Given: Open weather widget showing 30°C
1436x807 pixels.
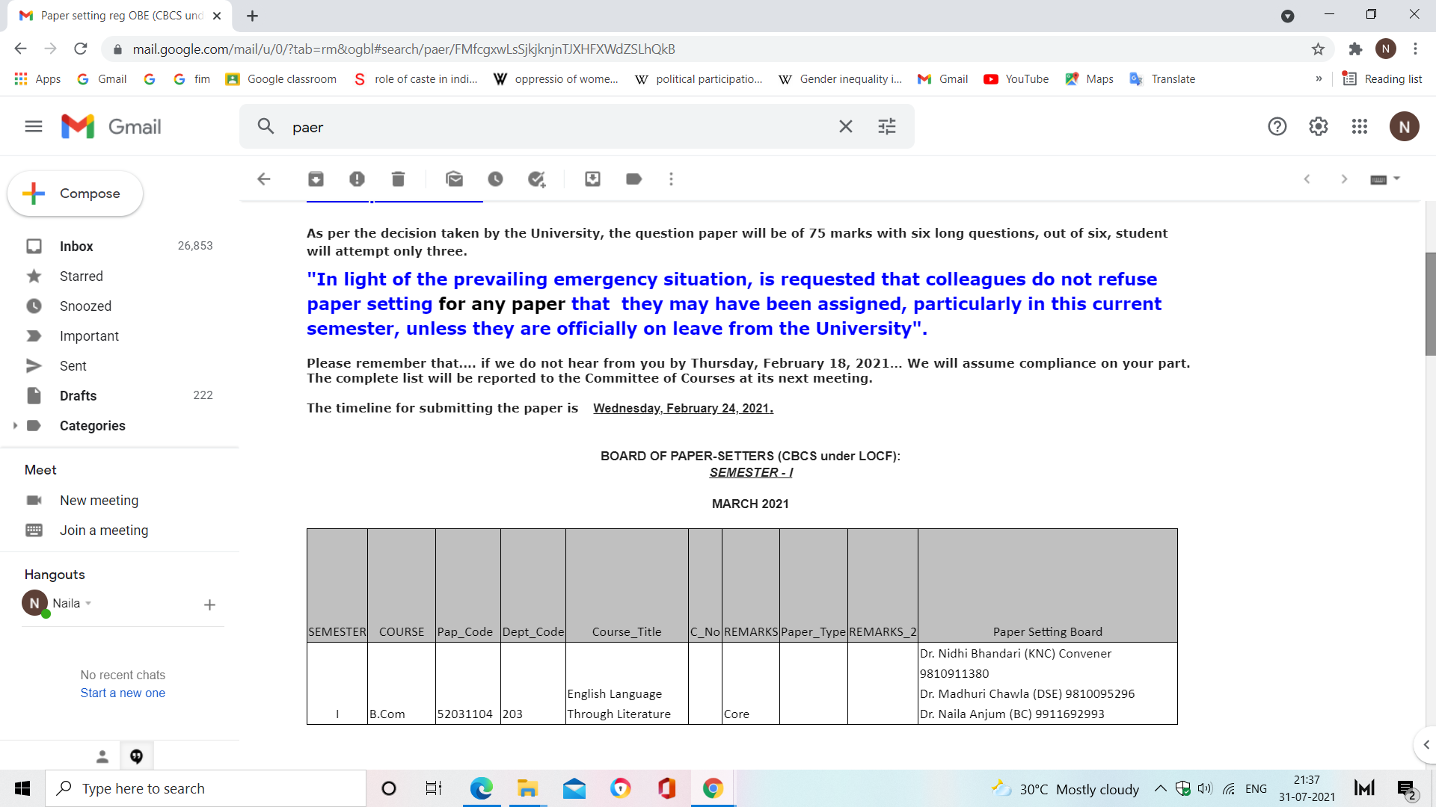Looking at the screenshot, I should (x=1065, y=789).
